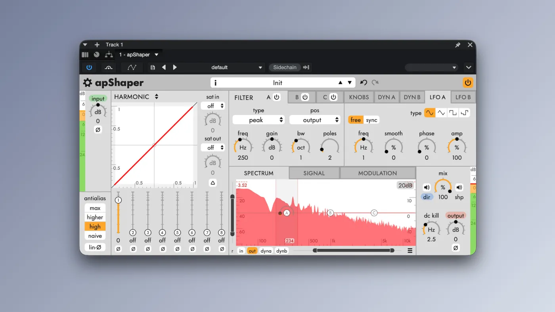Toggle filter B power button

(x=305, y=97)
